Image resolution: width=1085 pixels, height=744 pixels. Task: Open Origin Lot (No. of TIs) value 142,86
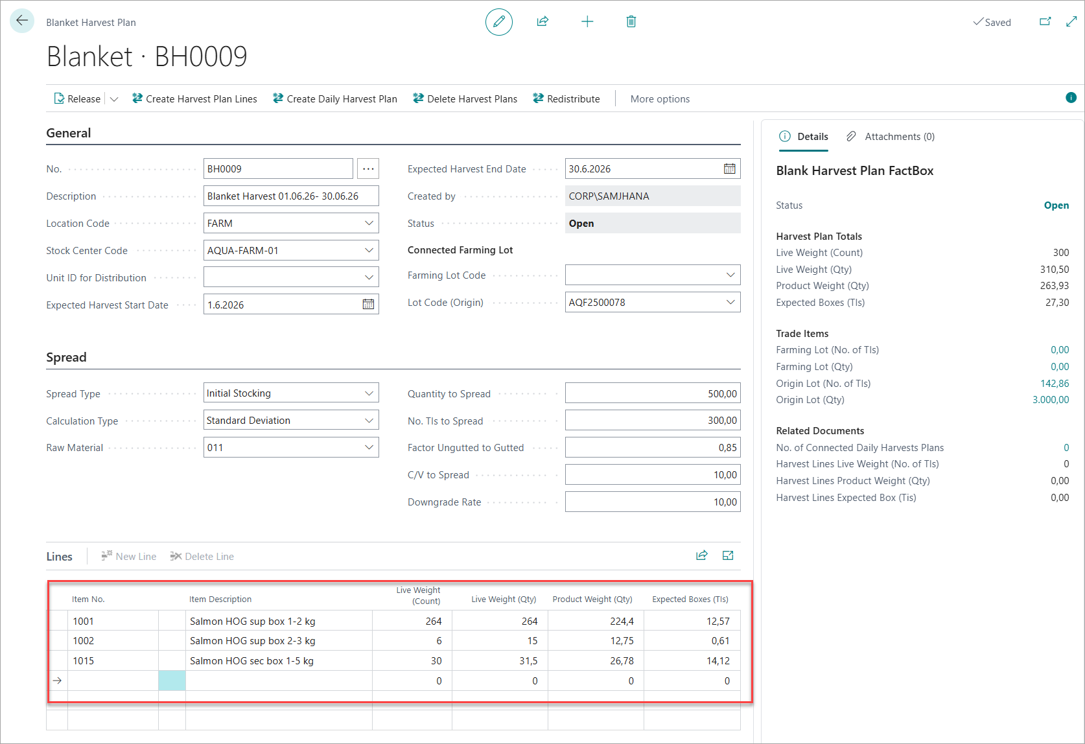[1055, 384]
